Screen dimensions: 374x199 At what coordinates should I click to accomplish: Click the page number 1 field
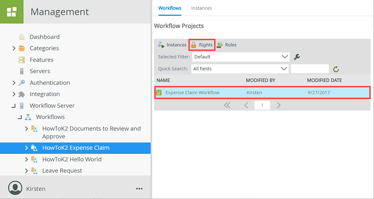tap(262, 105)
